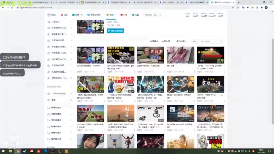Reload the page with the refresh icon

tap(12, 8)
